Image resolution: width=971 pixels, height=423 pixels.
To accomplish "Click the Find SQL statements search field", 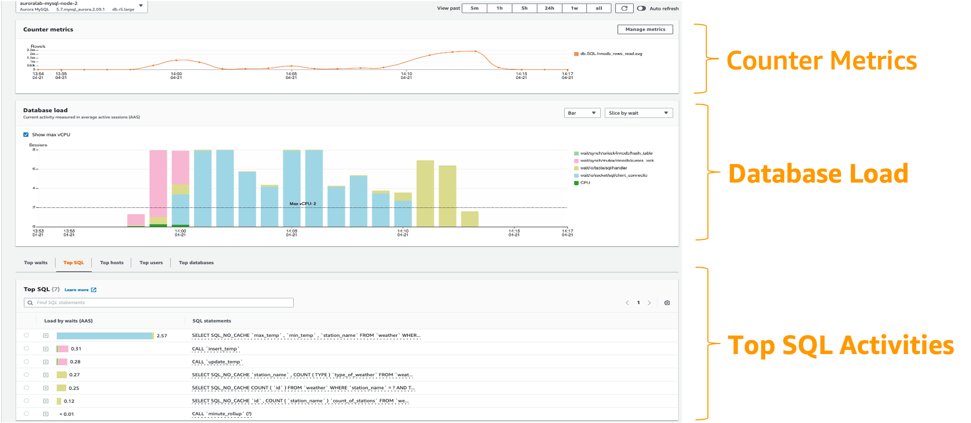I will pyautogui.click(x=158, y=303).
